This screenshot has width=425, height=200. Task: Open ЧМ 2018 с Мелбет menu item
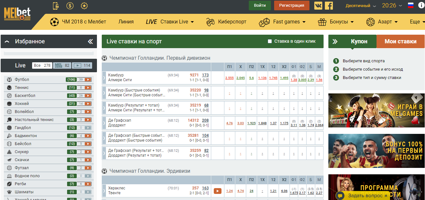(78, 22)
